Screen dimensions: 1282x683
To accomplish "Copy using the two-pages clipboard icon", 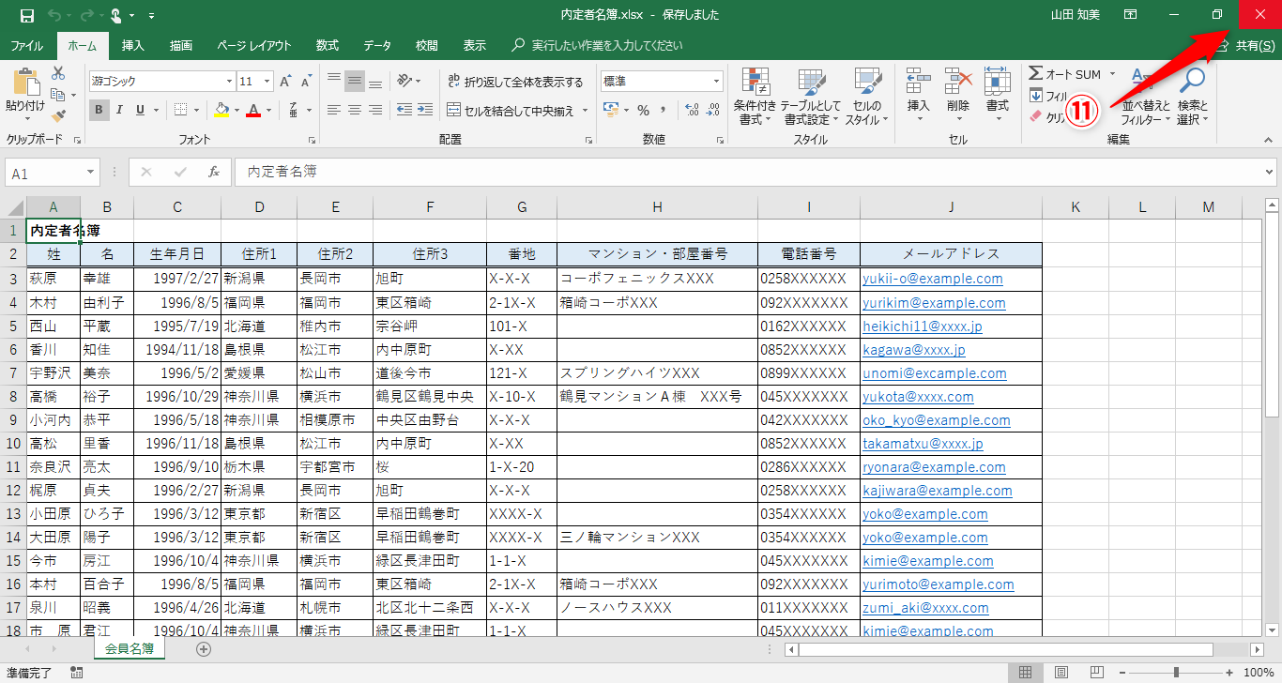I will pos(58,95).
